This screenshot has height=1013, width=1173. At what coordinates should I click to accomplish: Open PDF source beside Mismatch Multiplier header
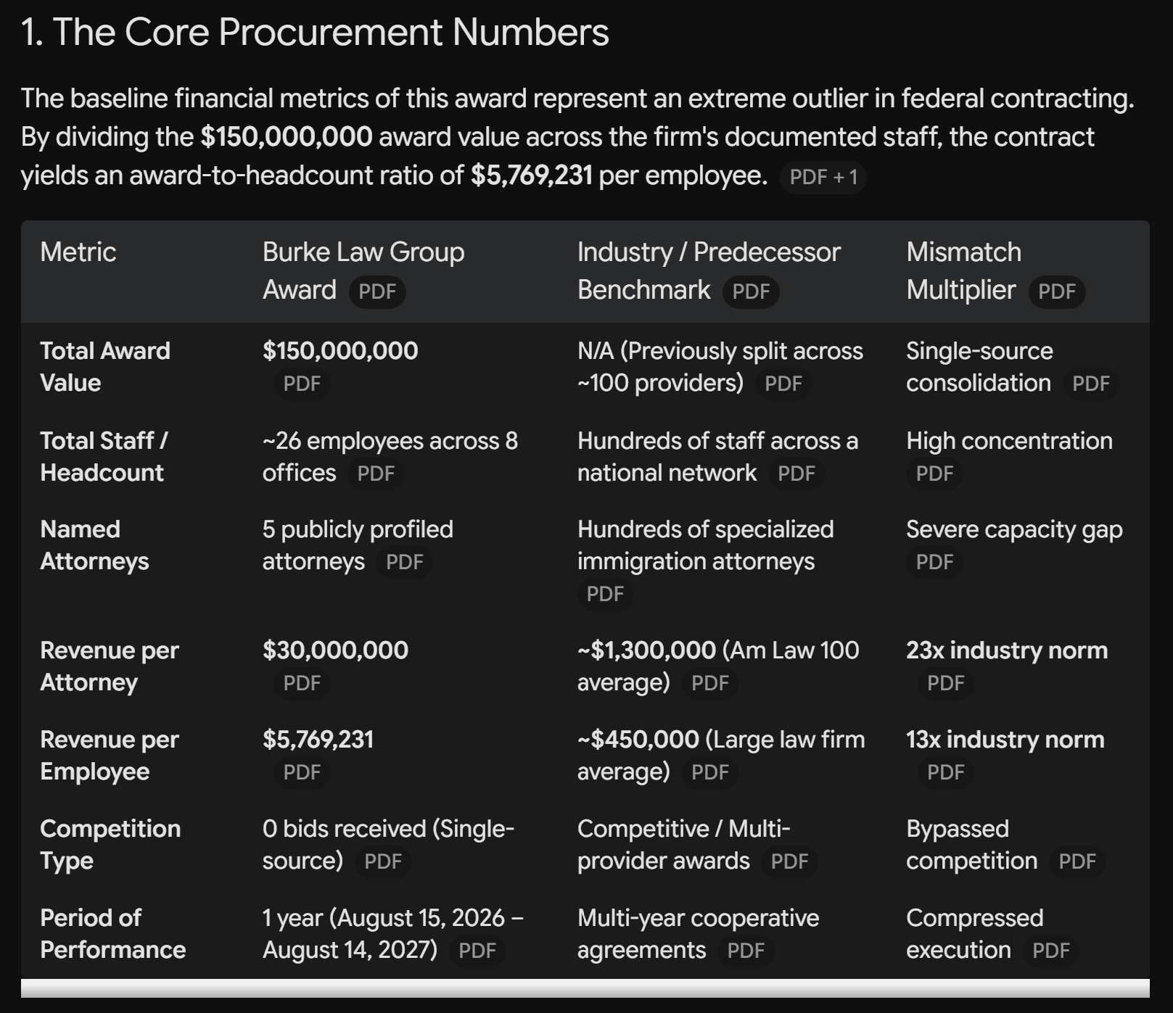(x=1057, y=292)
